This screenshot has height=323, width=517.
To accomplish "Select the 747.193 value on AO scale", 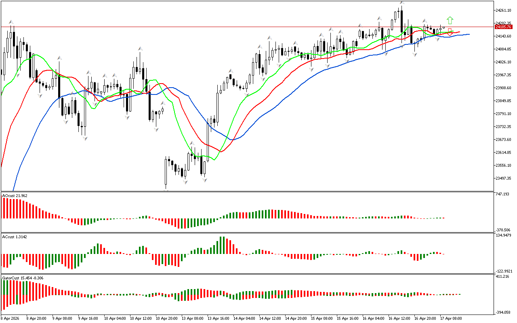I will click(x=503, y=194).
